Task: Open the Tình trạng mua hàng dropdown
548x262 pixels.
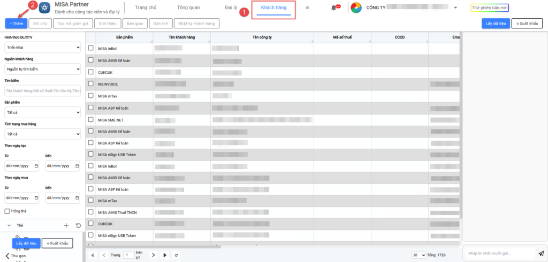Action: [x=43, y=134]
